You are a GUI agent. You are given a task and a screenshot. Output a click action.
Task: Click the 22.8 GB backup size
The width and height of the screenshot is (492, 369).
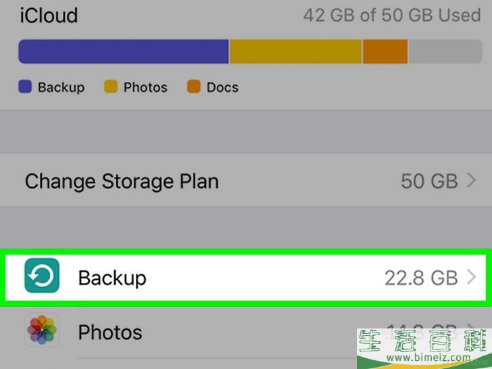click(421, 278)
